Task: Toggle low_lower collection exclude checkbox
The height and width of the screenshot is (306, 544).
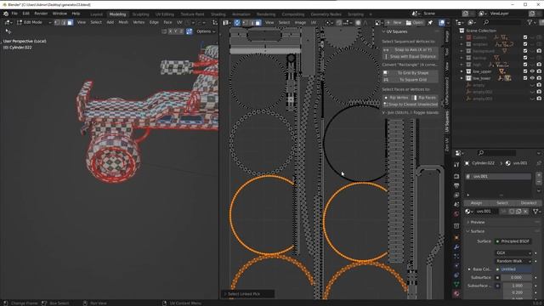Action: click(x=525, y=78)
